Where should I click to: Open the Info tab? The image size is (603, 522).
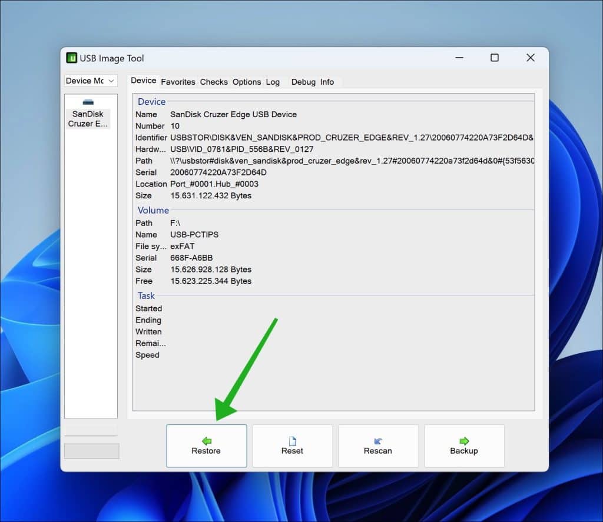click(x=327, y=82)
